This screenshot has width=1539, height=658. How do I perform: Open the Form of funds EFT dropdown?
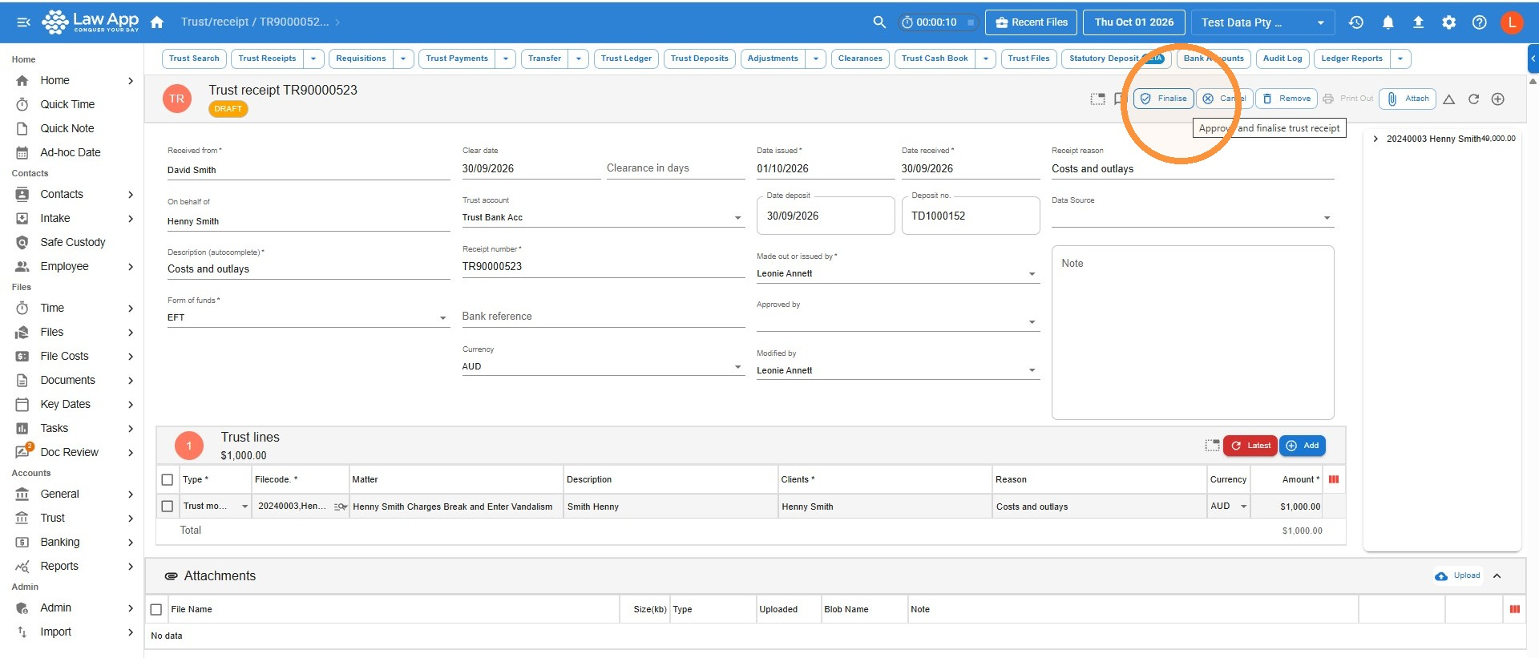click(x=309, y=317)
